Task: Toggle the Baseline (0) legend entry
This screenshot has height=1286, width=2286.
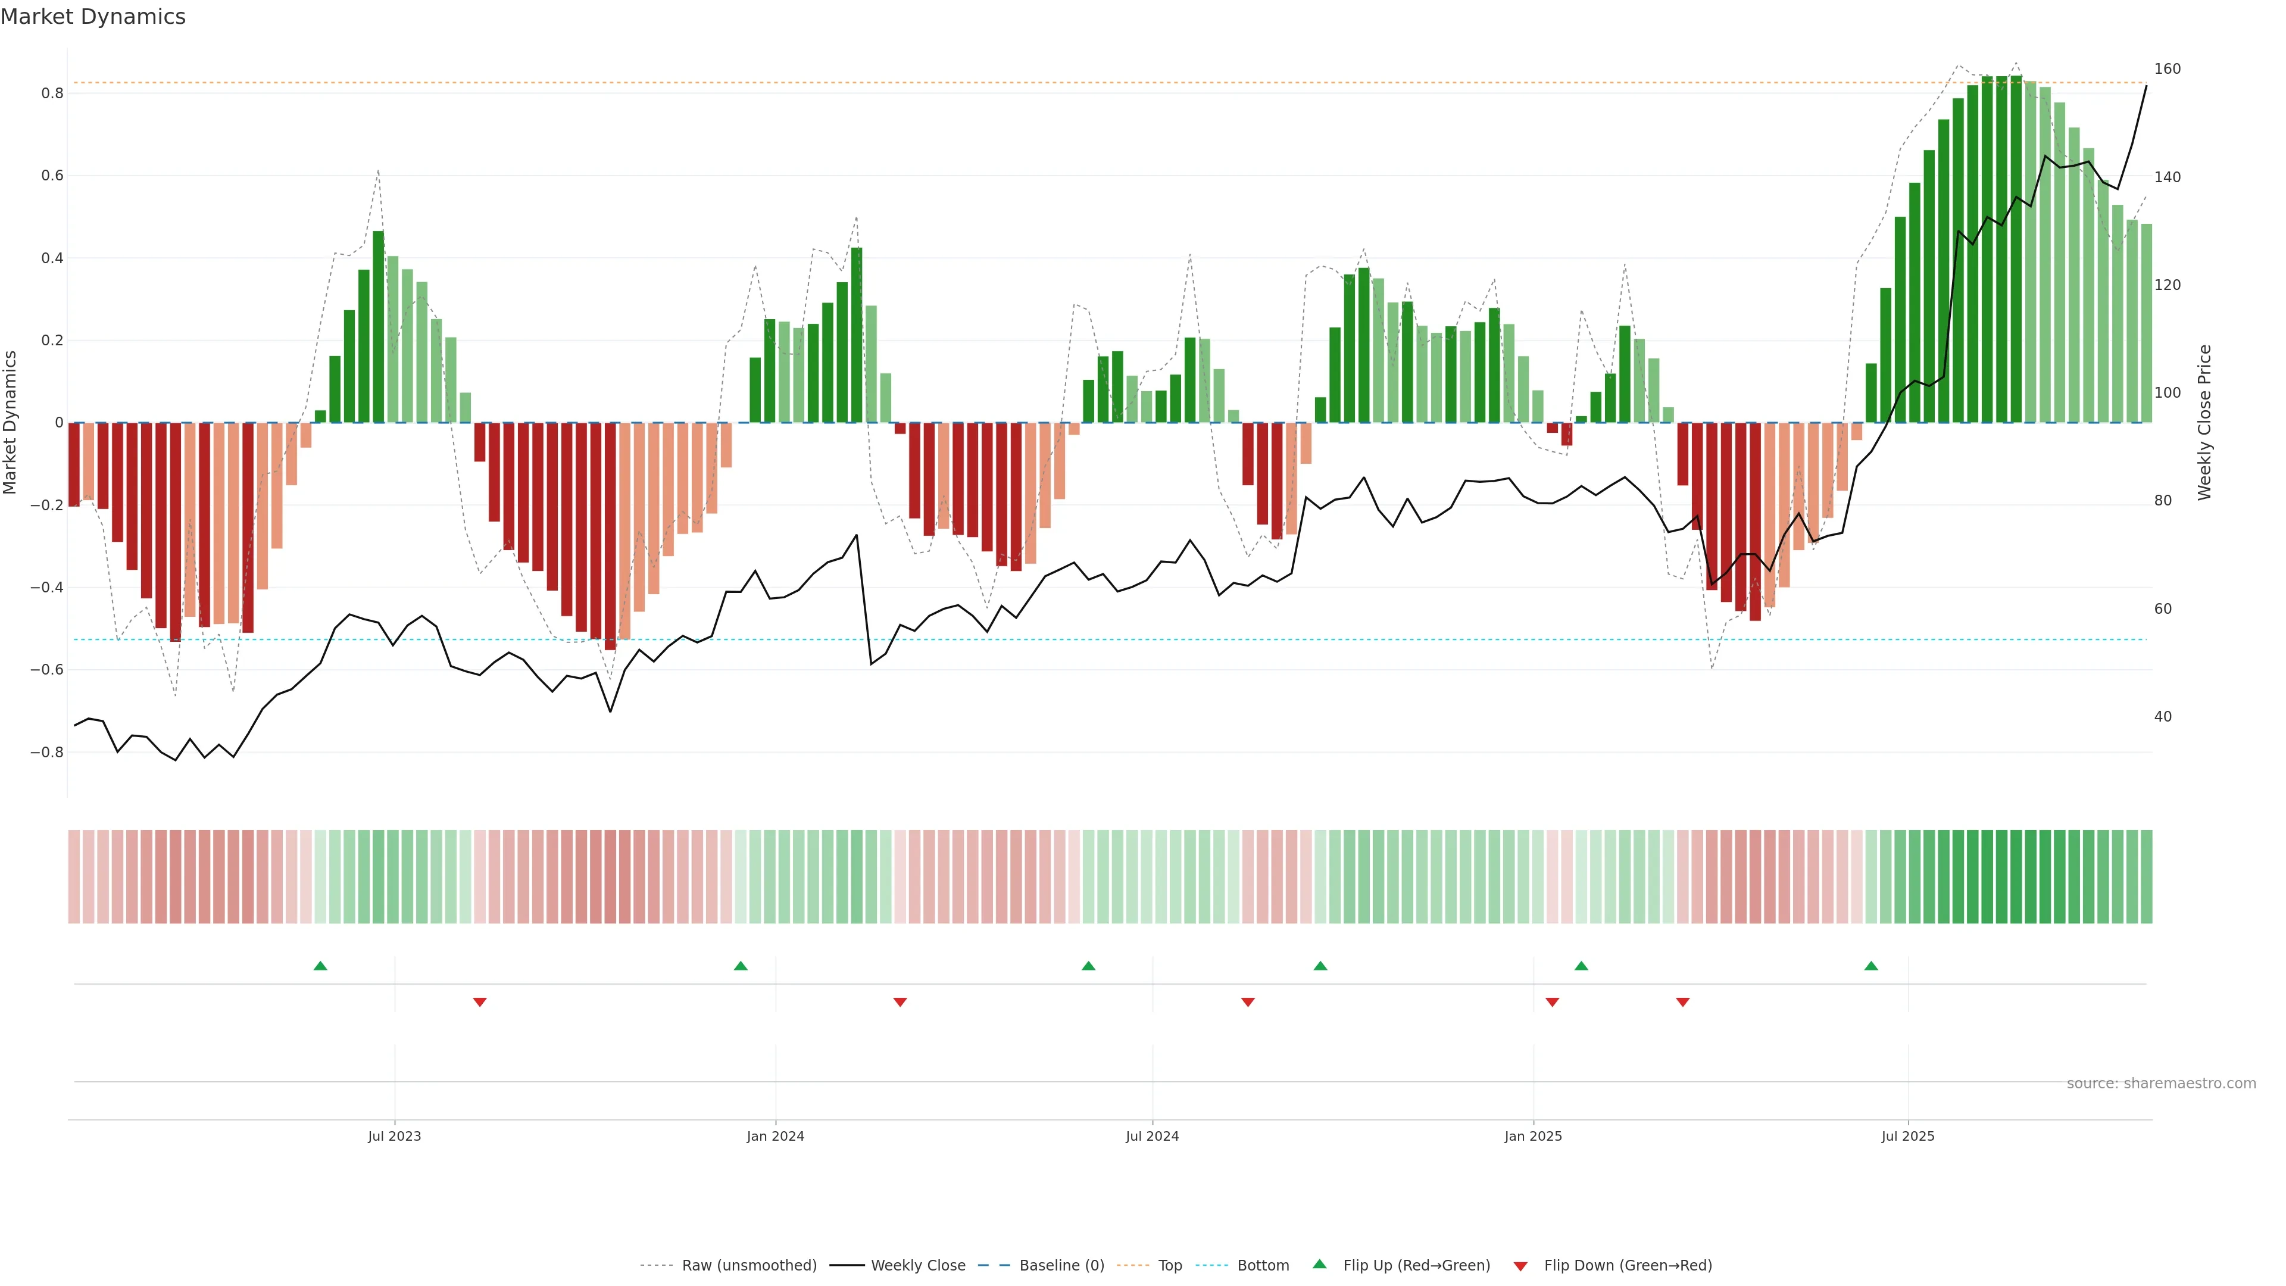Action: (1061, 1266)
